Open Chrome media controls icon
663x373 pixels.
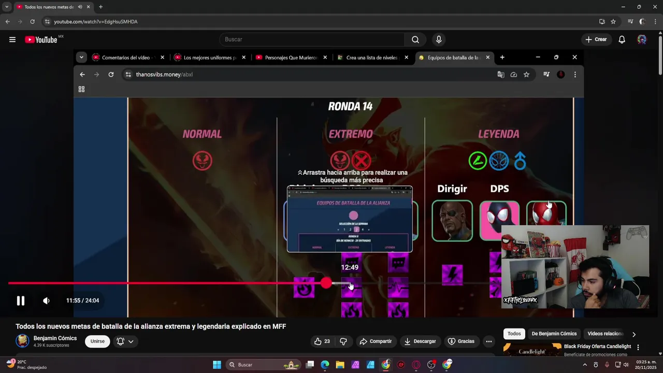coord(630,22)
